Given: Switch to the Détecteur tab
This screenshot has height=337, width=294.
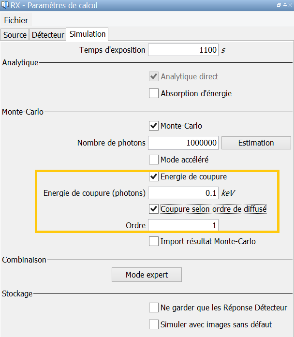Looking at the screenshot, I should [x=48, y=35].
